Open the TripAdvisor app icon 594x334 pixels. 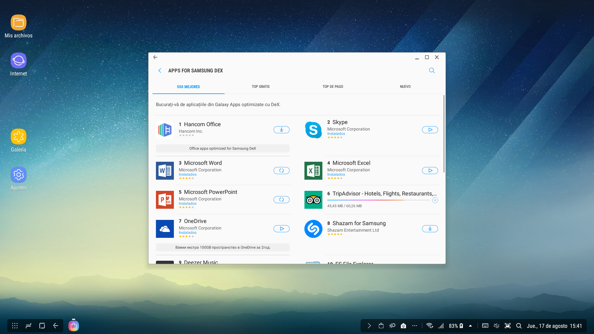pyautogui.click(x=313, y=200)
